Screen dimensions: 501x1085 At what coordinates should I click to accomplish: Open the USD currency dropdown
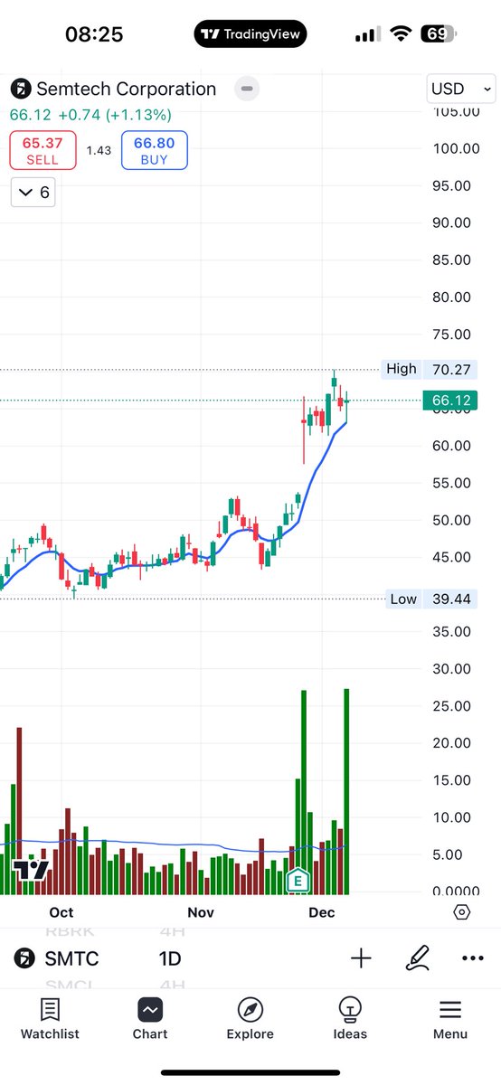point(461,89)
